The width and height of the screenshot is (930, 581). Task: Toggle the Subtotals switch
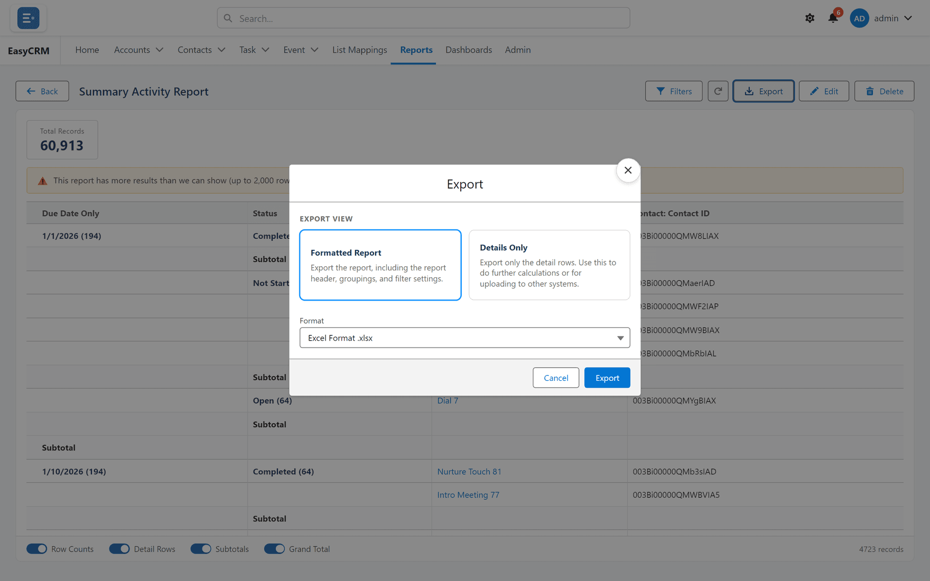coord(201,549)
